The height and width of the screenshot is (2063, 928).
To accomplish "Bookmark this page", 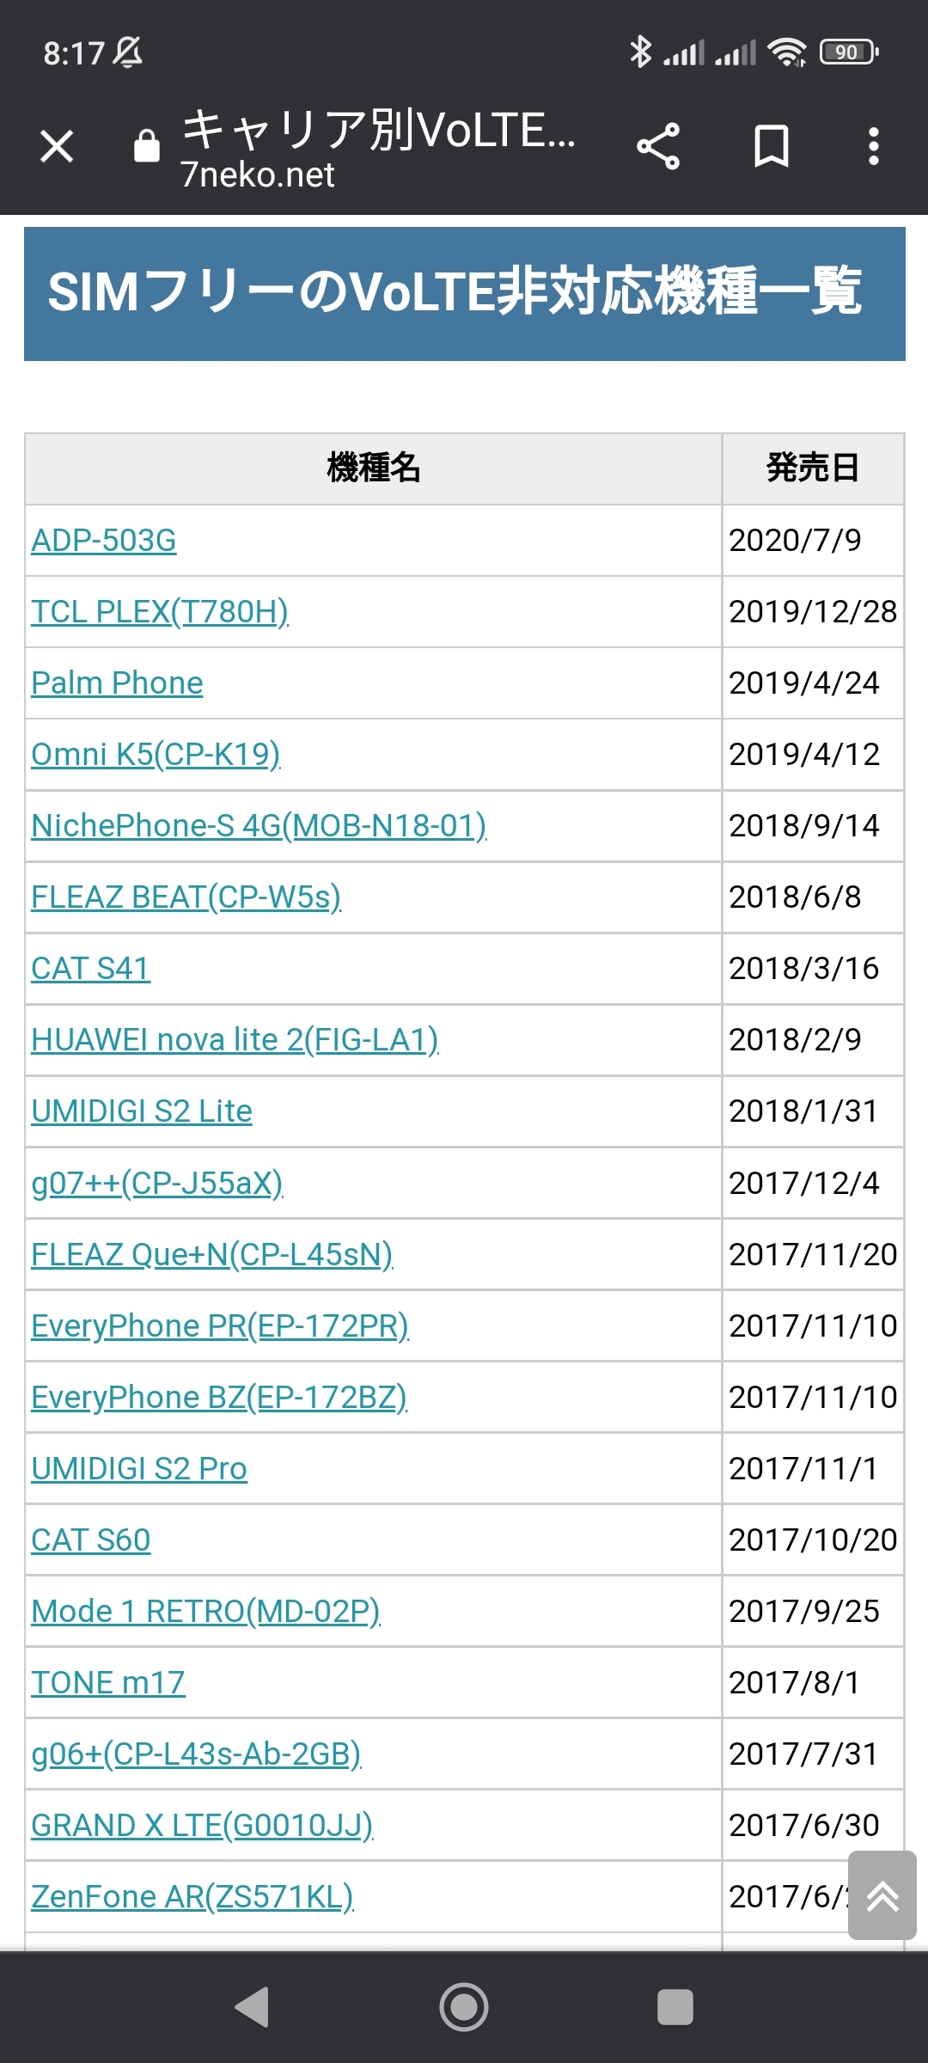I will coord(771,146).
